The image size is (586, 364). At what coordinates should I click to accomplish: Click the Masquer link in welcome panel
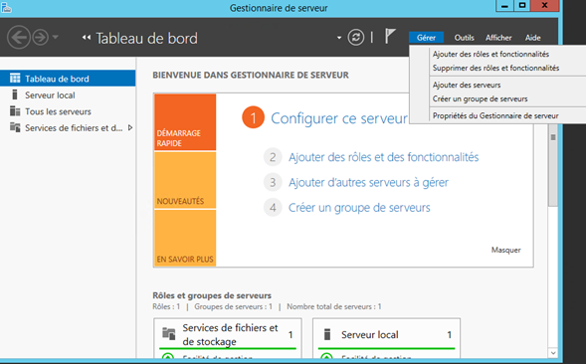(505, 250)
